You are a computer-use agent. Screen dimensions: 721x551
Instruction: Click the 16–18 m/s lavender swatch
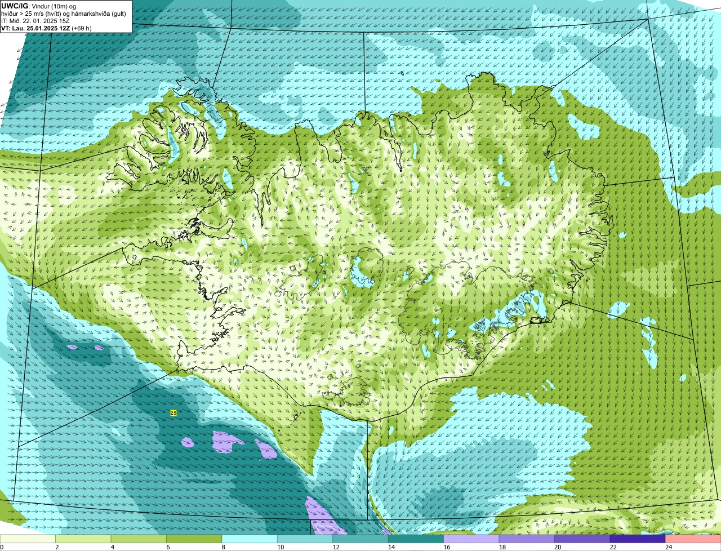coord(471,539)
